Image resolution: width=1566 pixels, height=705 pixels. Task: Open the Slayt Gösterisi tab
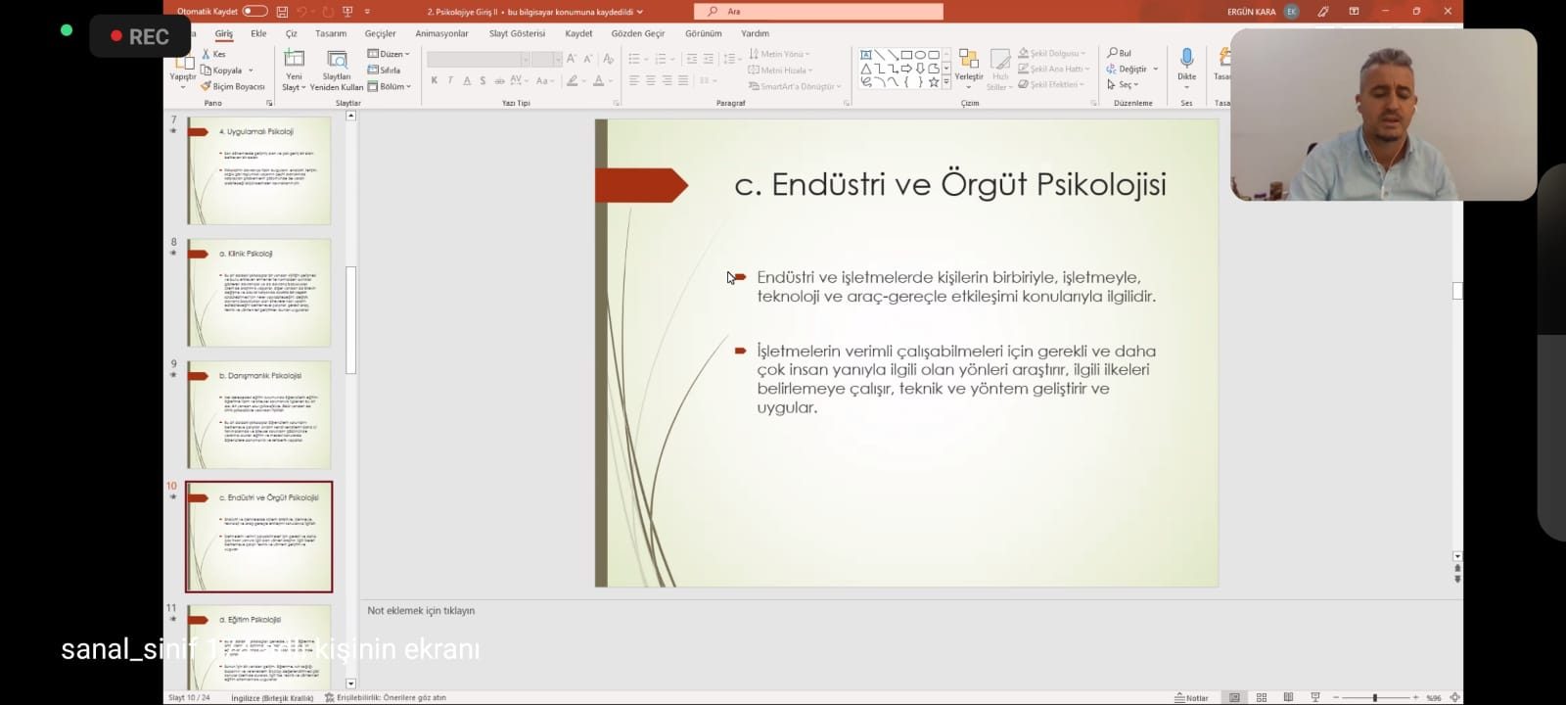[x=517, y=33]
